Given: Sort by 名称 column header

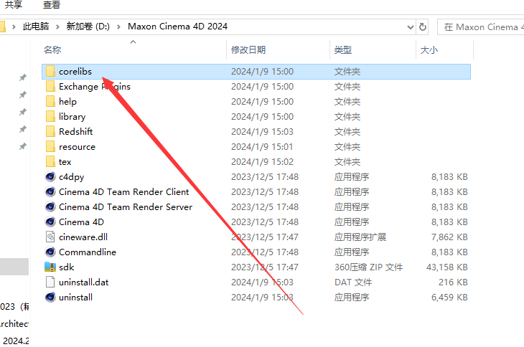Looking at the screenshot, I should (x=52, y=50).
